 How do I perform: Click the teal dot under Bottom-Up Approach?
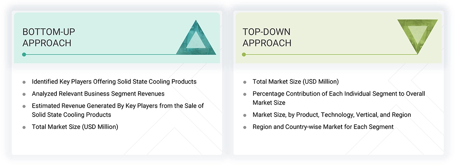[x=24, y=55]
